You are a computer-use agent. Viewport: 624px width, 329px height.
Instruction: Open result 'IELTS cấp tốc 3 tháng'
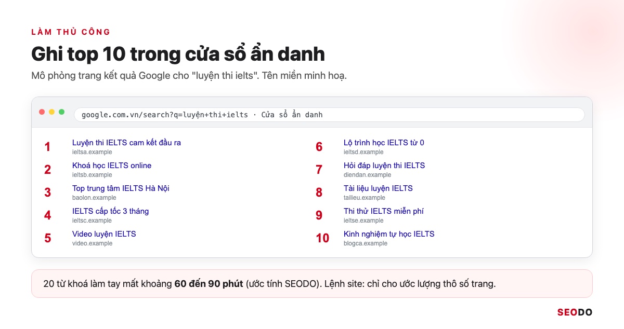pyautogui.click(x=110, y=211)
